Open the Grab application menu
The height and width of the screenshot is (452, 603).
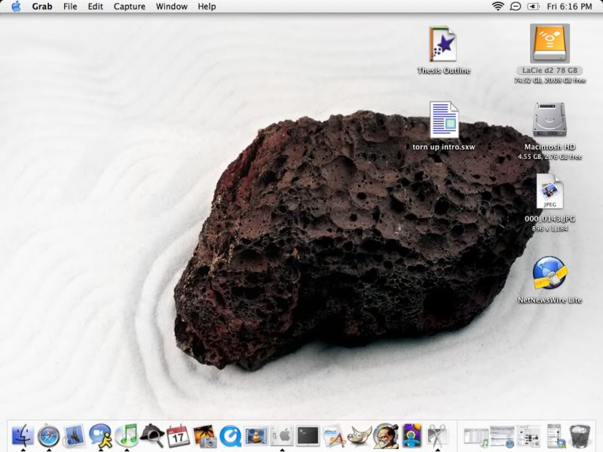tap(42, 6)
